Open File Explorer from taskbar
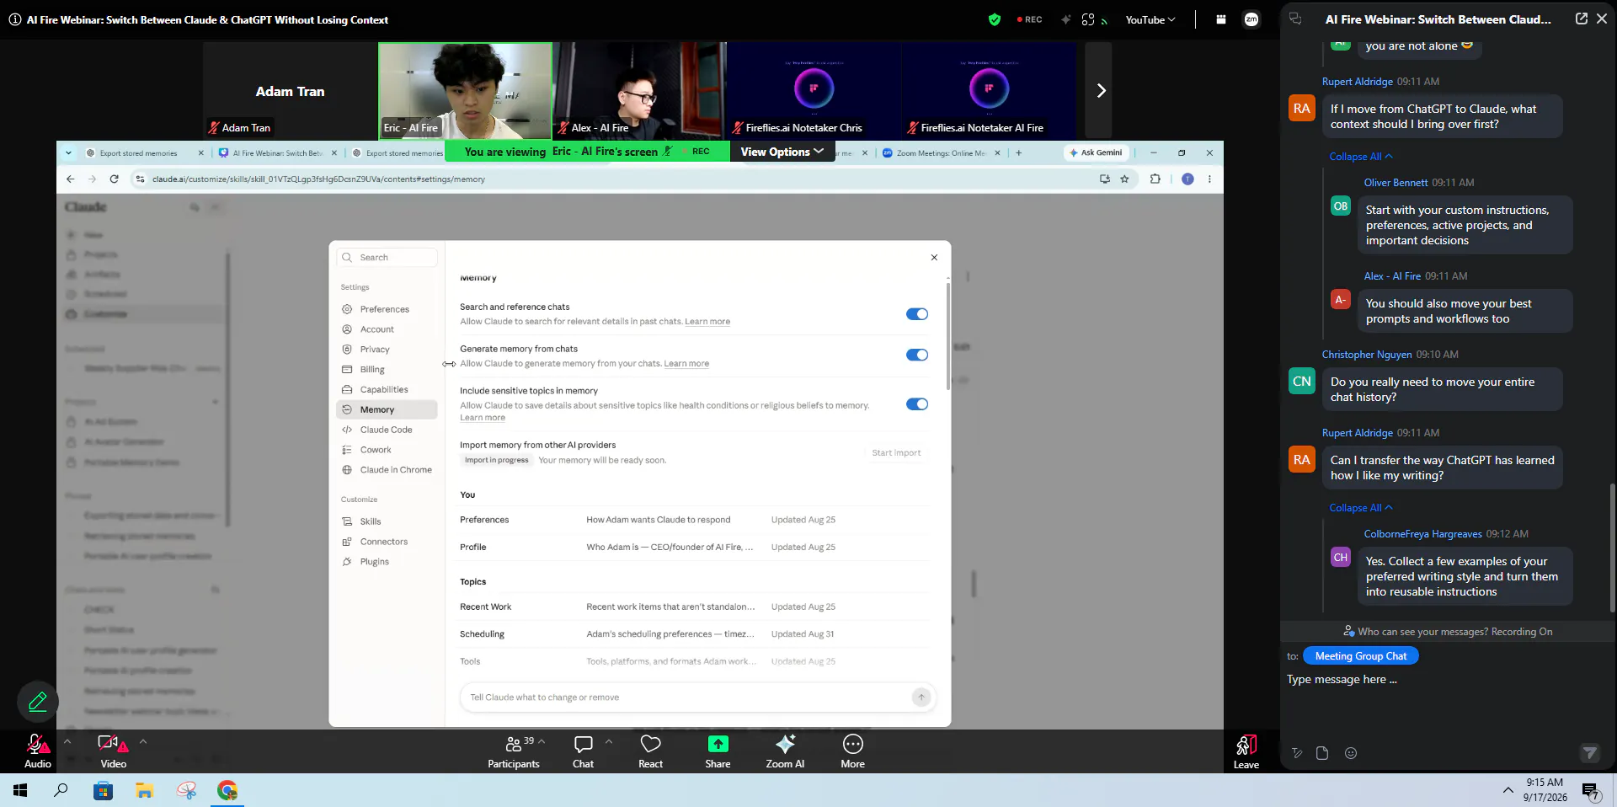Screen dimensions: 1617x807 tap(144, 790)
